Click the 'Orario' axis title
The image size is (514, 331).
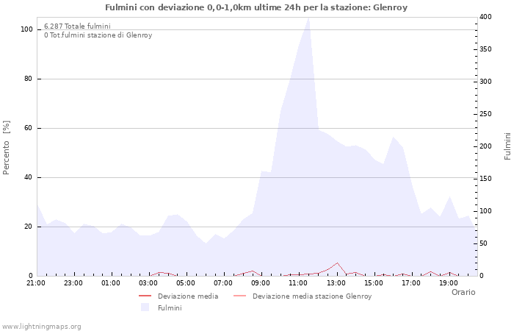pyautogui.click(x=463, y=292)
